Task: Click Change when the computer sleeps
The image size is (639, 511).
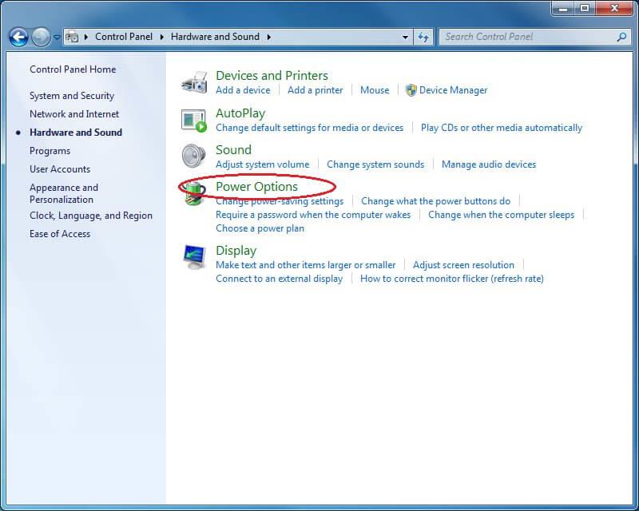Action: tap(501, 215)
